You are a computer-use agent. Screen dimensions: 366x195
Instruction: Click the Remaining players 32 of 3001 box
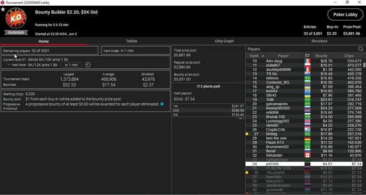click(x=50, y=51)
